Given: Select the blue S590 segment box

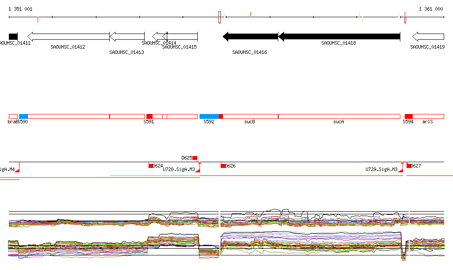Looking at the screenshot, I should 23,117.
